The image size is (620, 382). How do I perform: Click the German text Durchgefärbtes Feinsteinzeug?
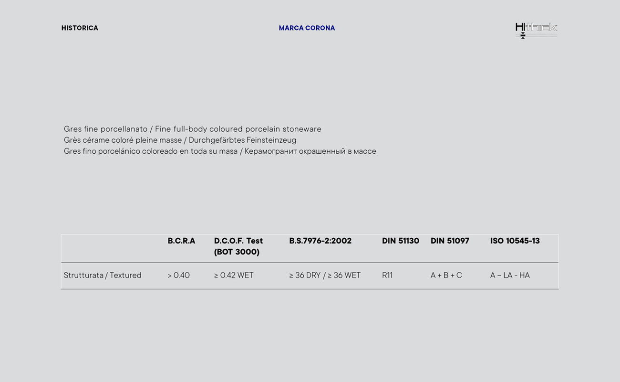pos(242,140)
